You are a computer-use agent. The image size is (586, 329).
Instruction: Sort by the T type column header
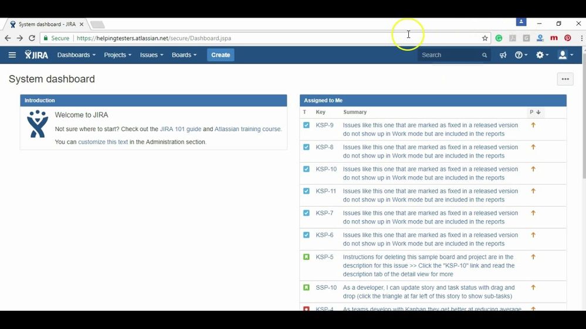tap(304, 112)
